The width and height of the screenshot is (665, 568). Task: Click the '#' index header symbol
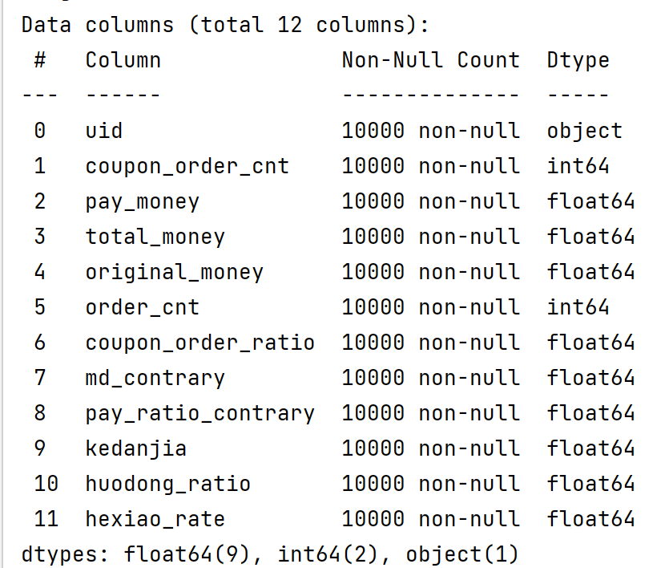point(40,60)
